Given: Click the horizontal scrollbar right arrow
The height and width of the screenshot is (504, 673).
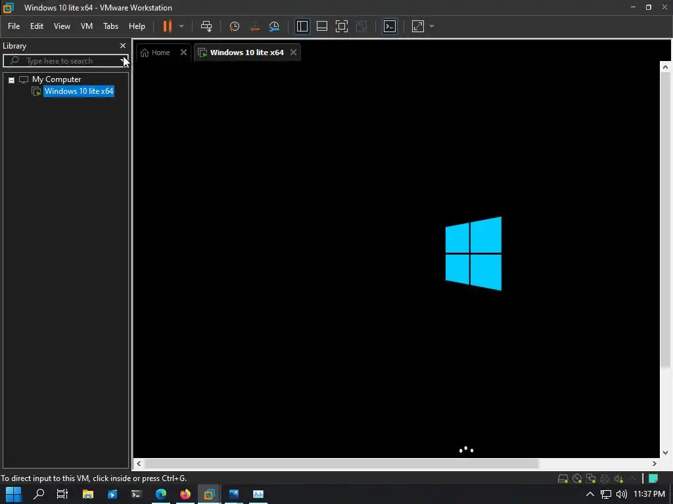Looking at the screenshot, I should click(x=655, y=463).
